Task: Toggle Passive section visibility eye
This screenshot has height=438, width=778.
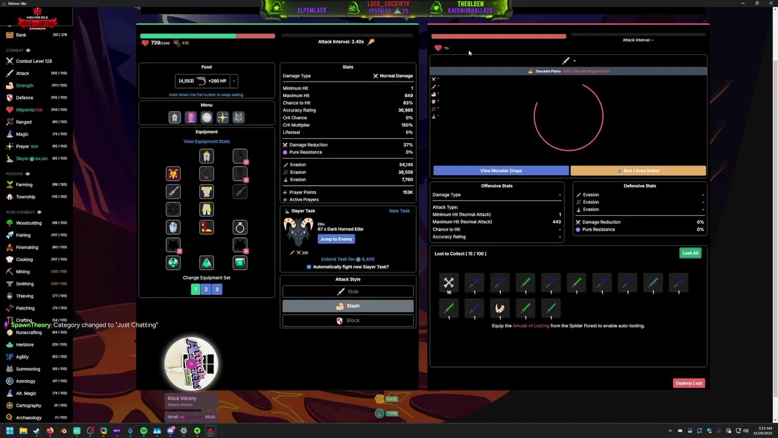Action: click(27, 174)
